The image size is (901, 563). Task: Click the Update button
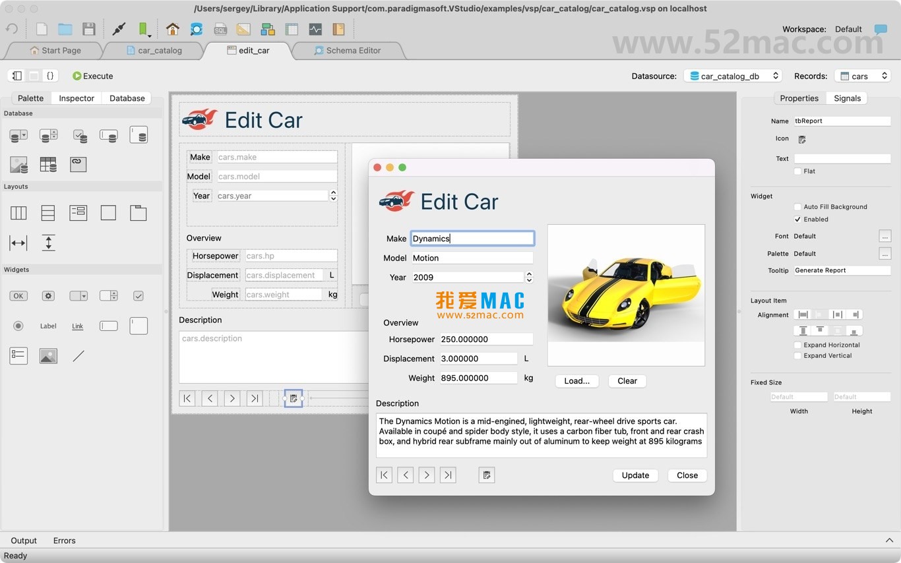(635, 475)
